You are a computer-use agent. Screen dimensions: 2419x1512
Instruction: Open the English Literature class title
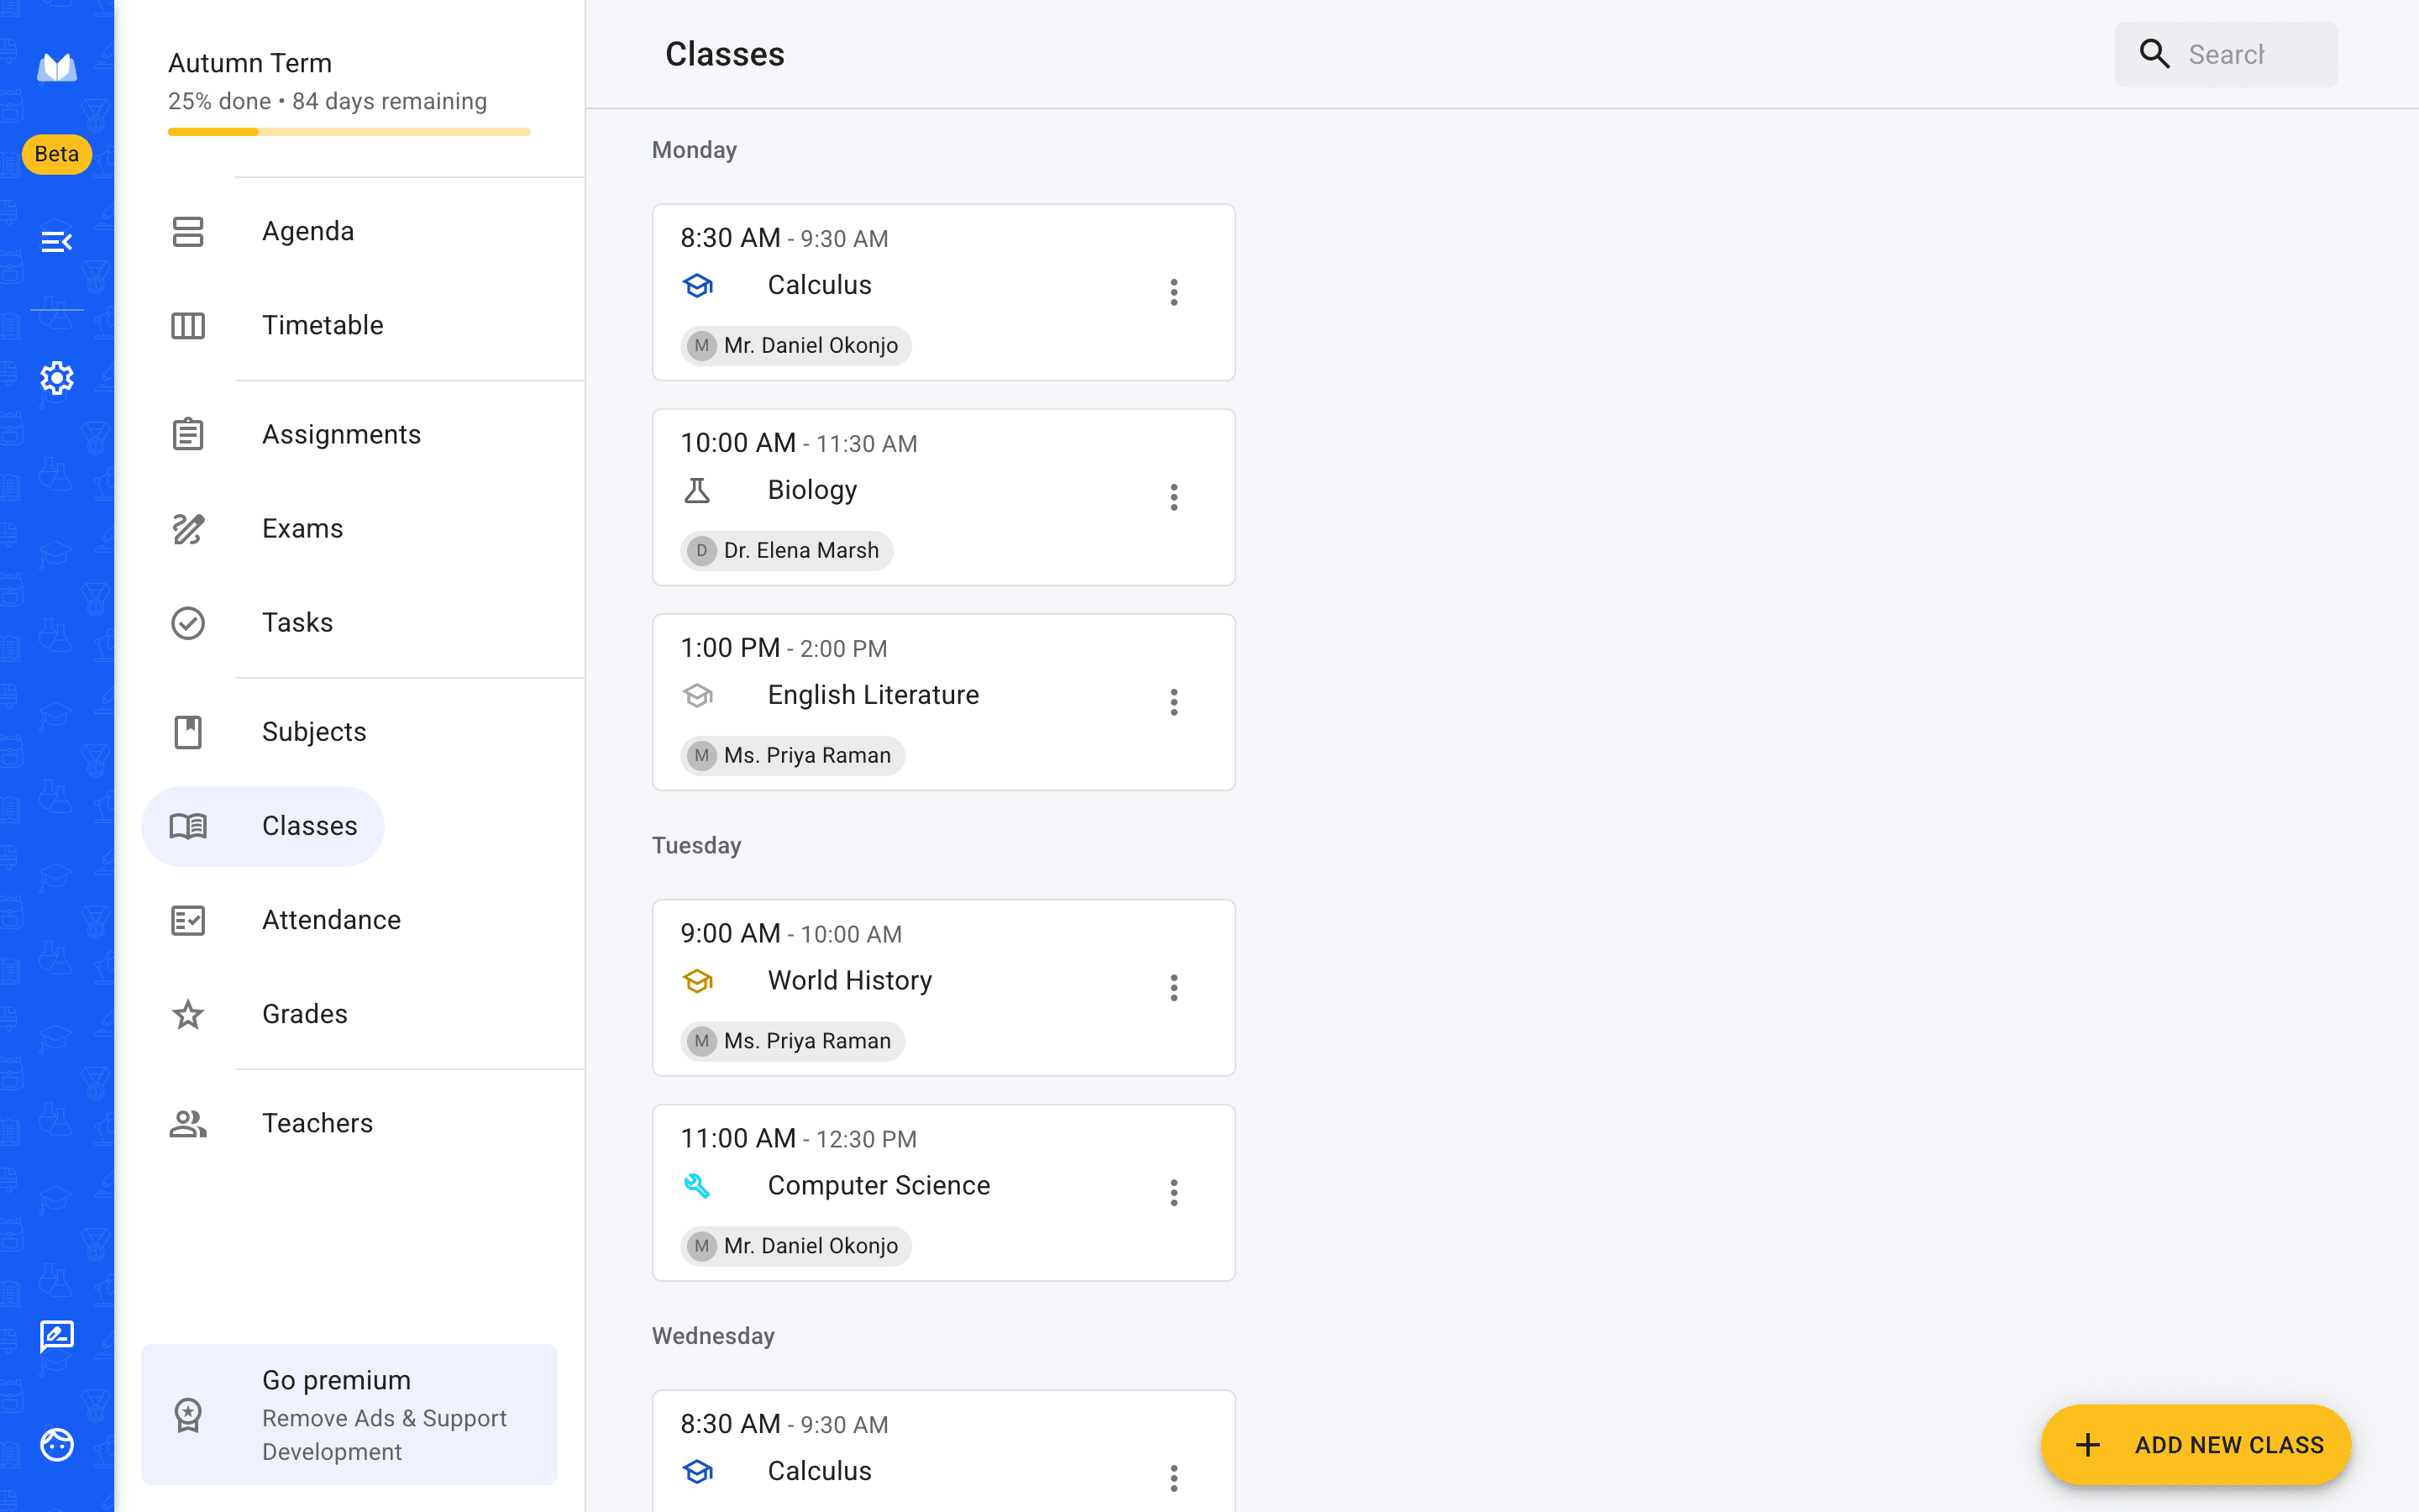(874, 695)
